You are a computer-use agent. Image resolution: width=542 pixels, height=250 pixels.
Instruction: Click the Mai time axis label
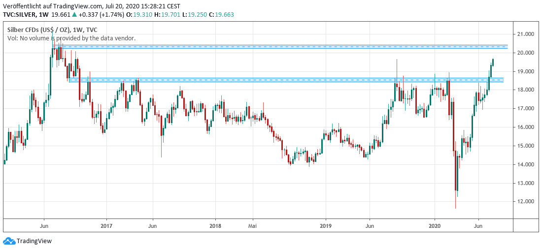pyautogui.click(x=252, y=225)
